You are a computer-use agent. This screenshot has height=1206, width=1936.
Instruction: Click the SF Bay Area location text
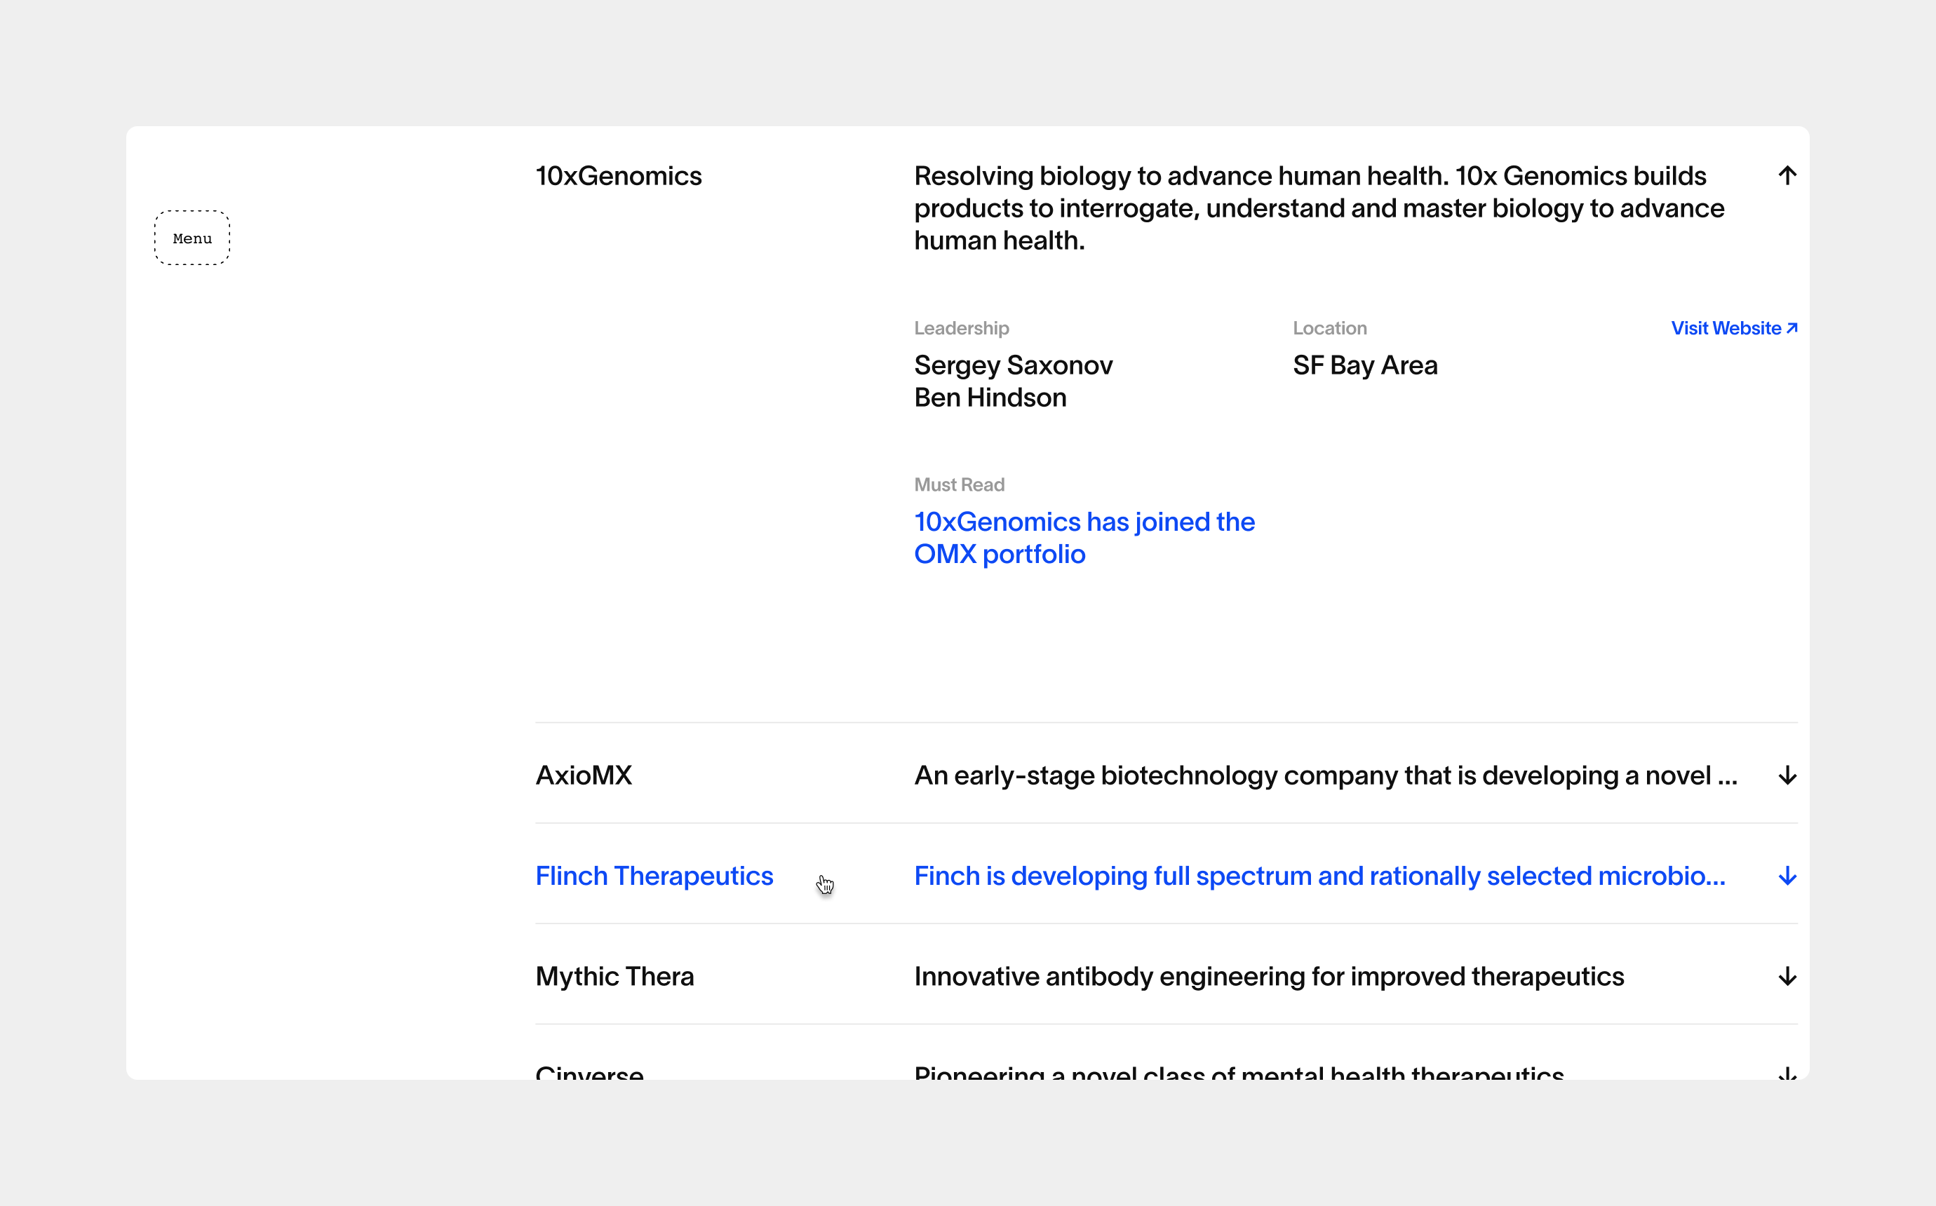tap(1365, 365)
